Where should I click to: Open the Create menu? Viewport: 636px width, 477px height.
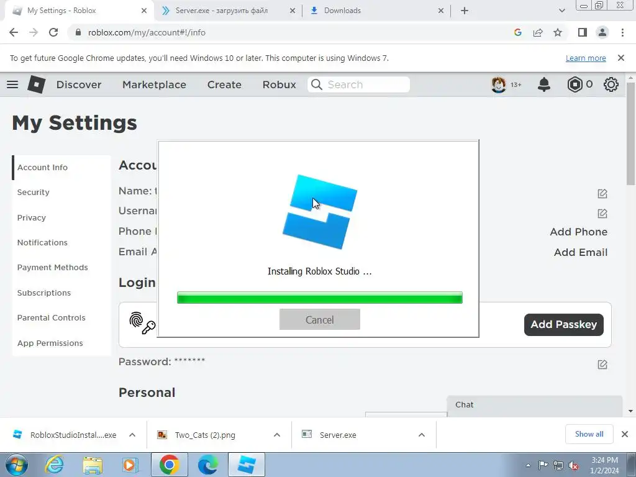point(224,84)
